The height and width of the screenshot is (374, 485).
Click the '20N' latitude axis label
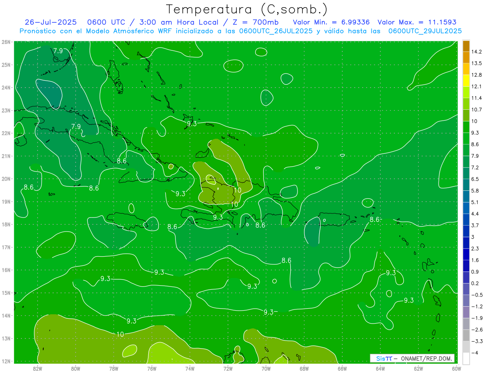[x=6, y=179]
